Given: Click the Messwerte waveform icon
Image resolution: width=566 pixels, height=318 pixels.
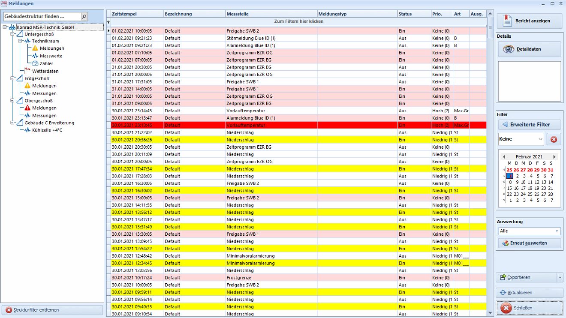Looking at the screenshot, I should point(35,56).
